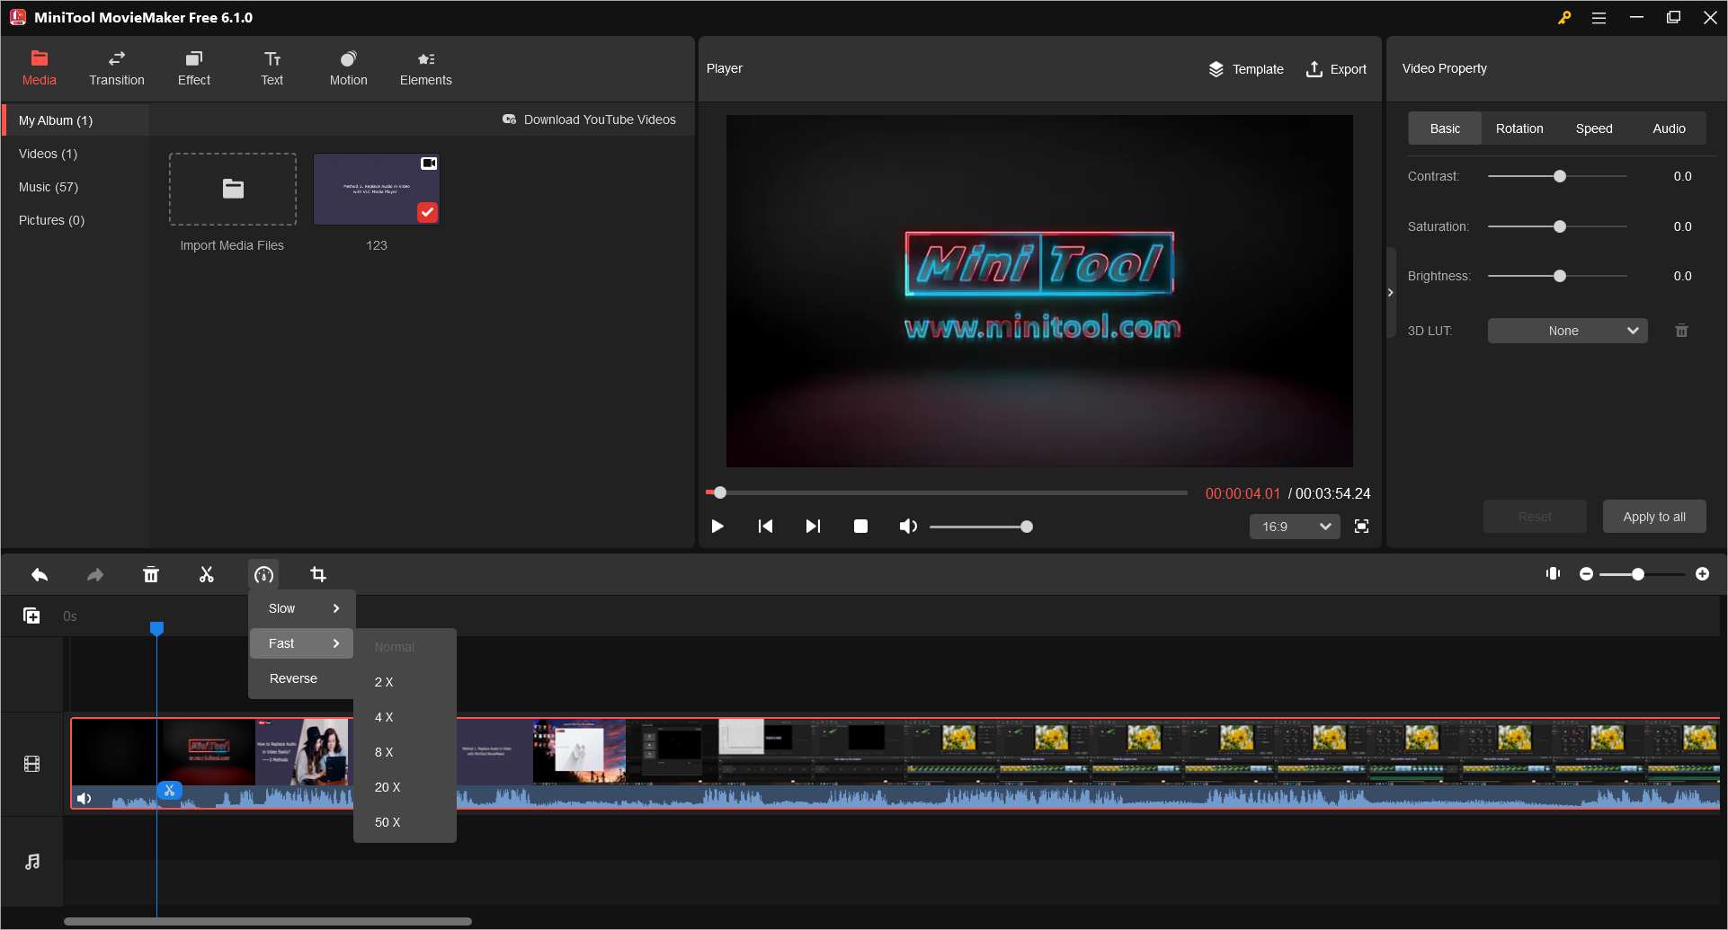Select 20 X fast speed

point(405,787)
